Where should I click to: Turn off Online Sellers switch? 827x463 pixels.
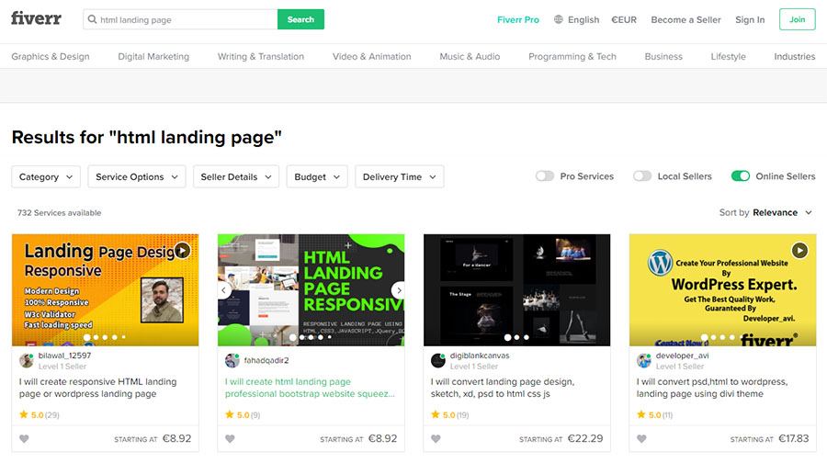(741, 176)
